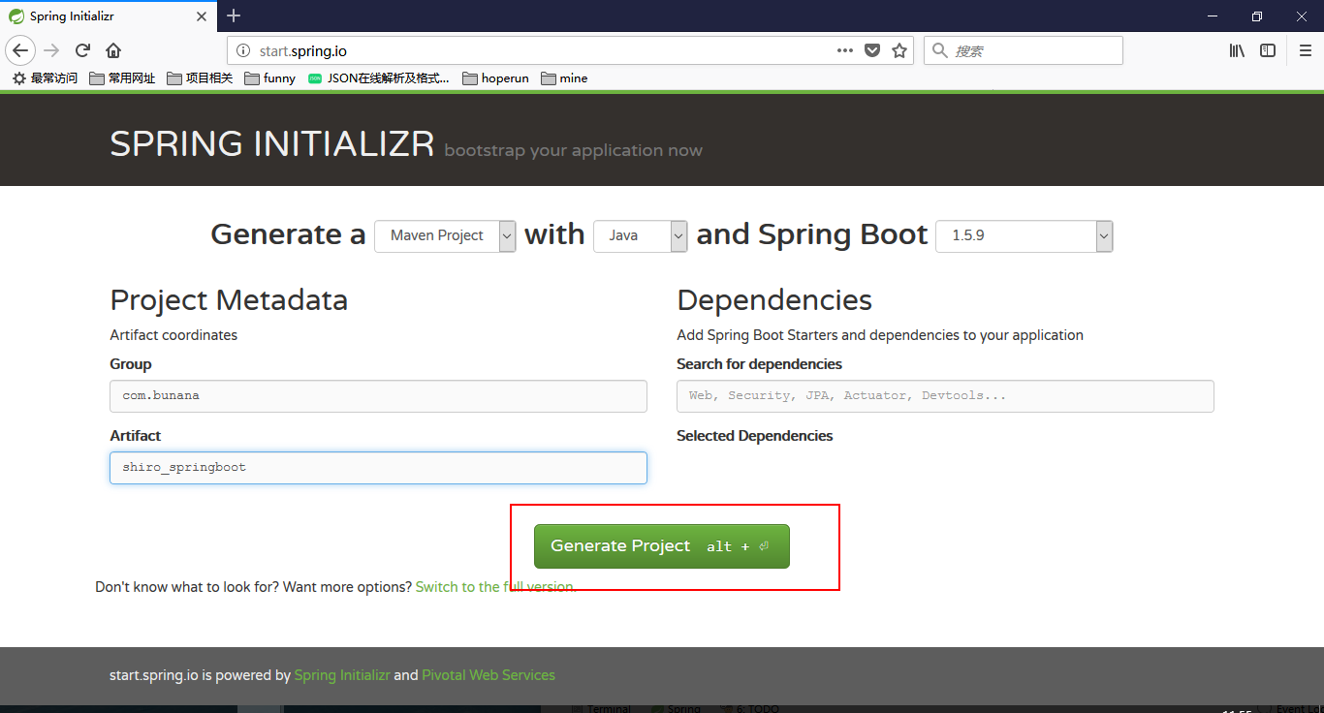1324x713 pixels.
Task: Click the SPRING INITIALIZR header title
Action: coord(272,144)
